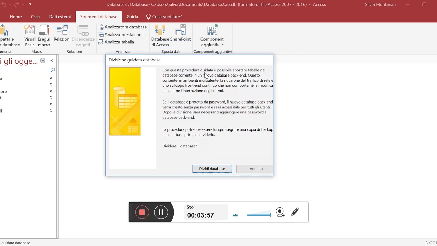Pause the screen recording
The image size is (437, 246).
point(161,212)
